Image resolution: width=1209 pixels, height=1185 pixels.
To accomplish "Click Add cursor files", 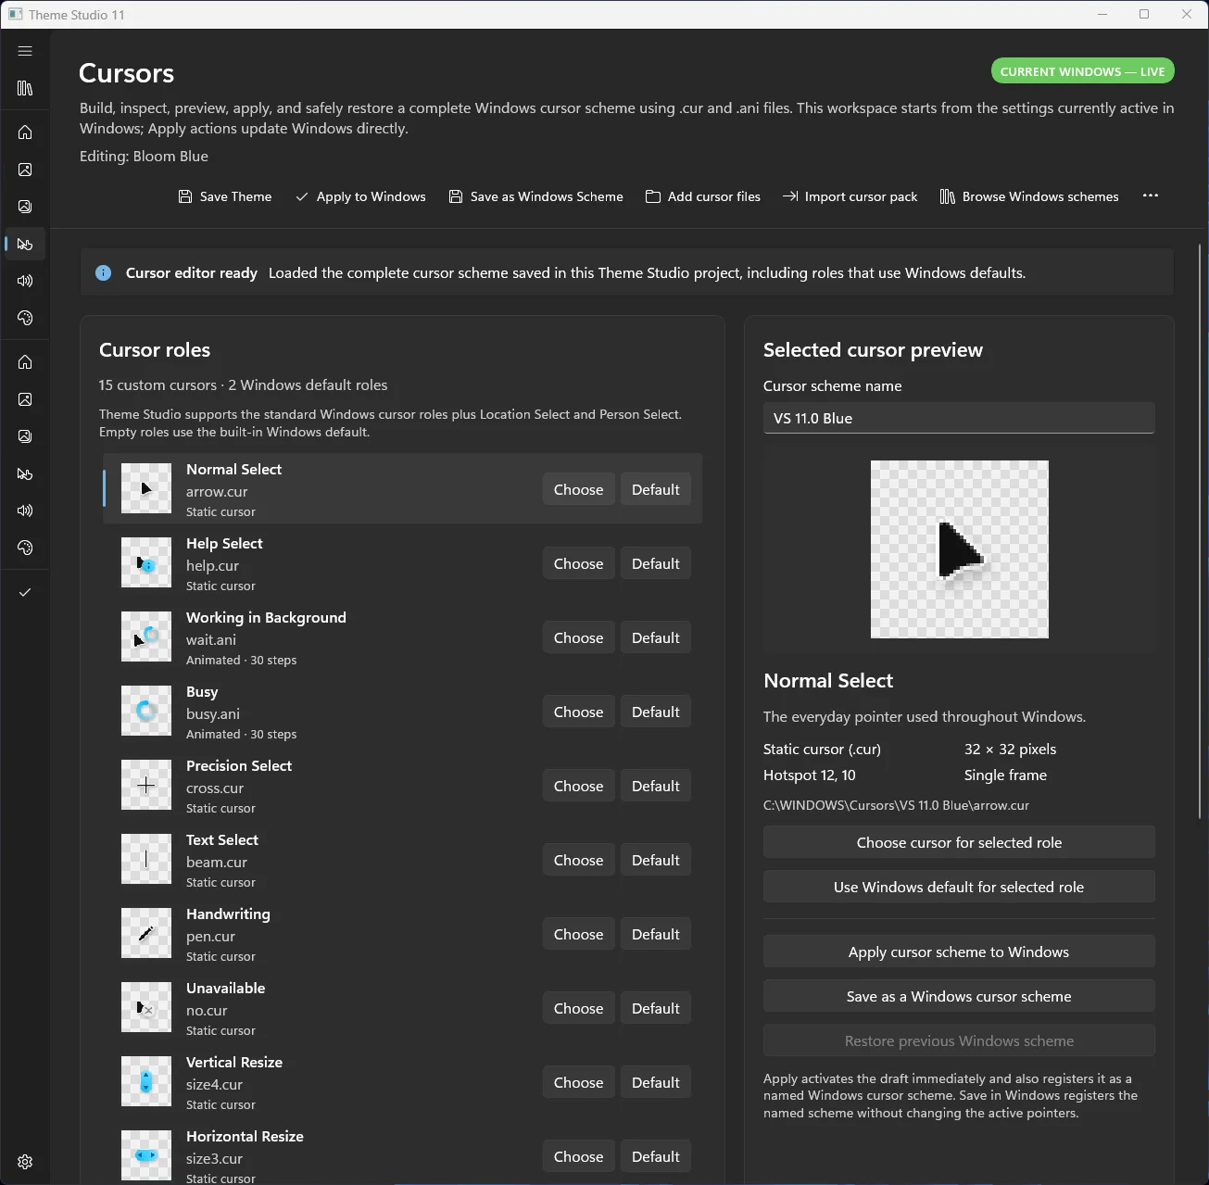I will click(x=703, y=196).
